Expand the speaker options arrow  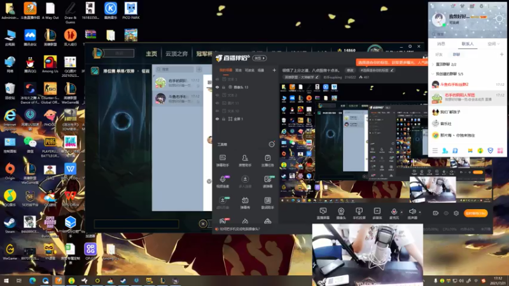(x=420, y=212)
